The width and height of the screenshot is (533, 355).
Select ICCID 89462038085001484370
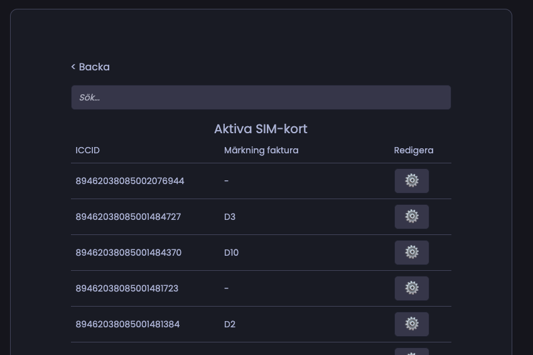[x=128, y=253]
